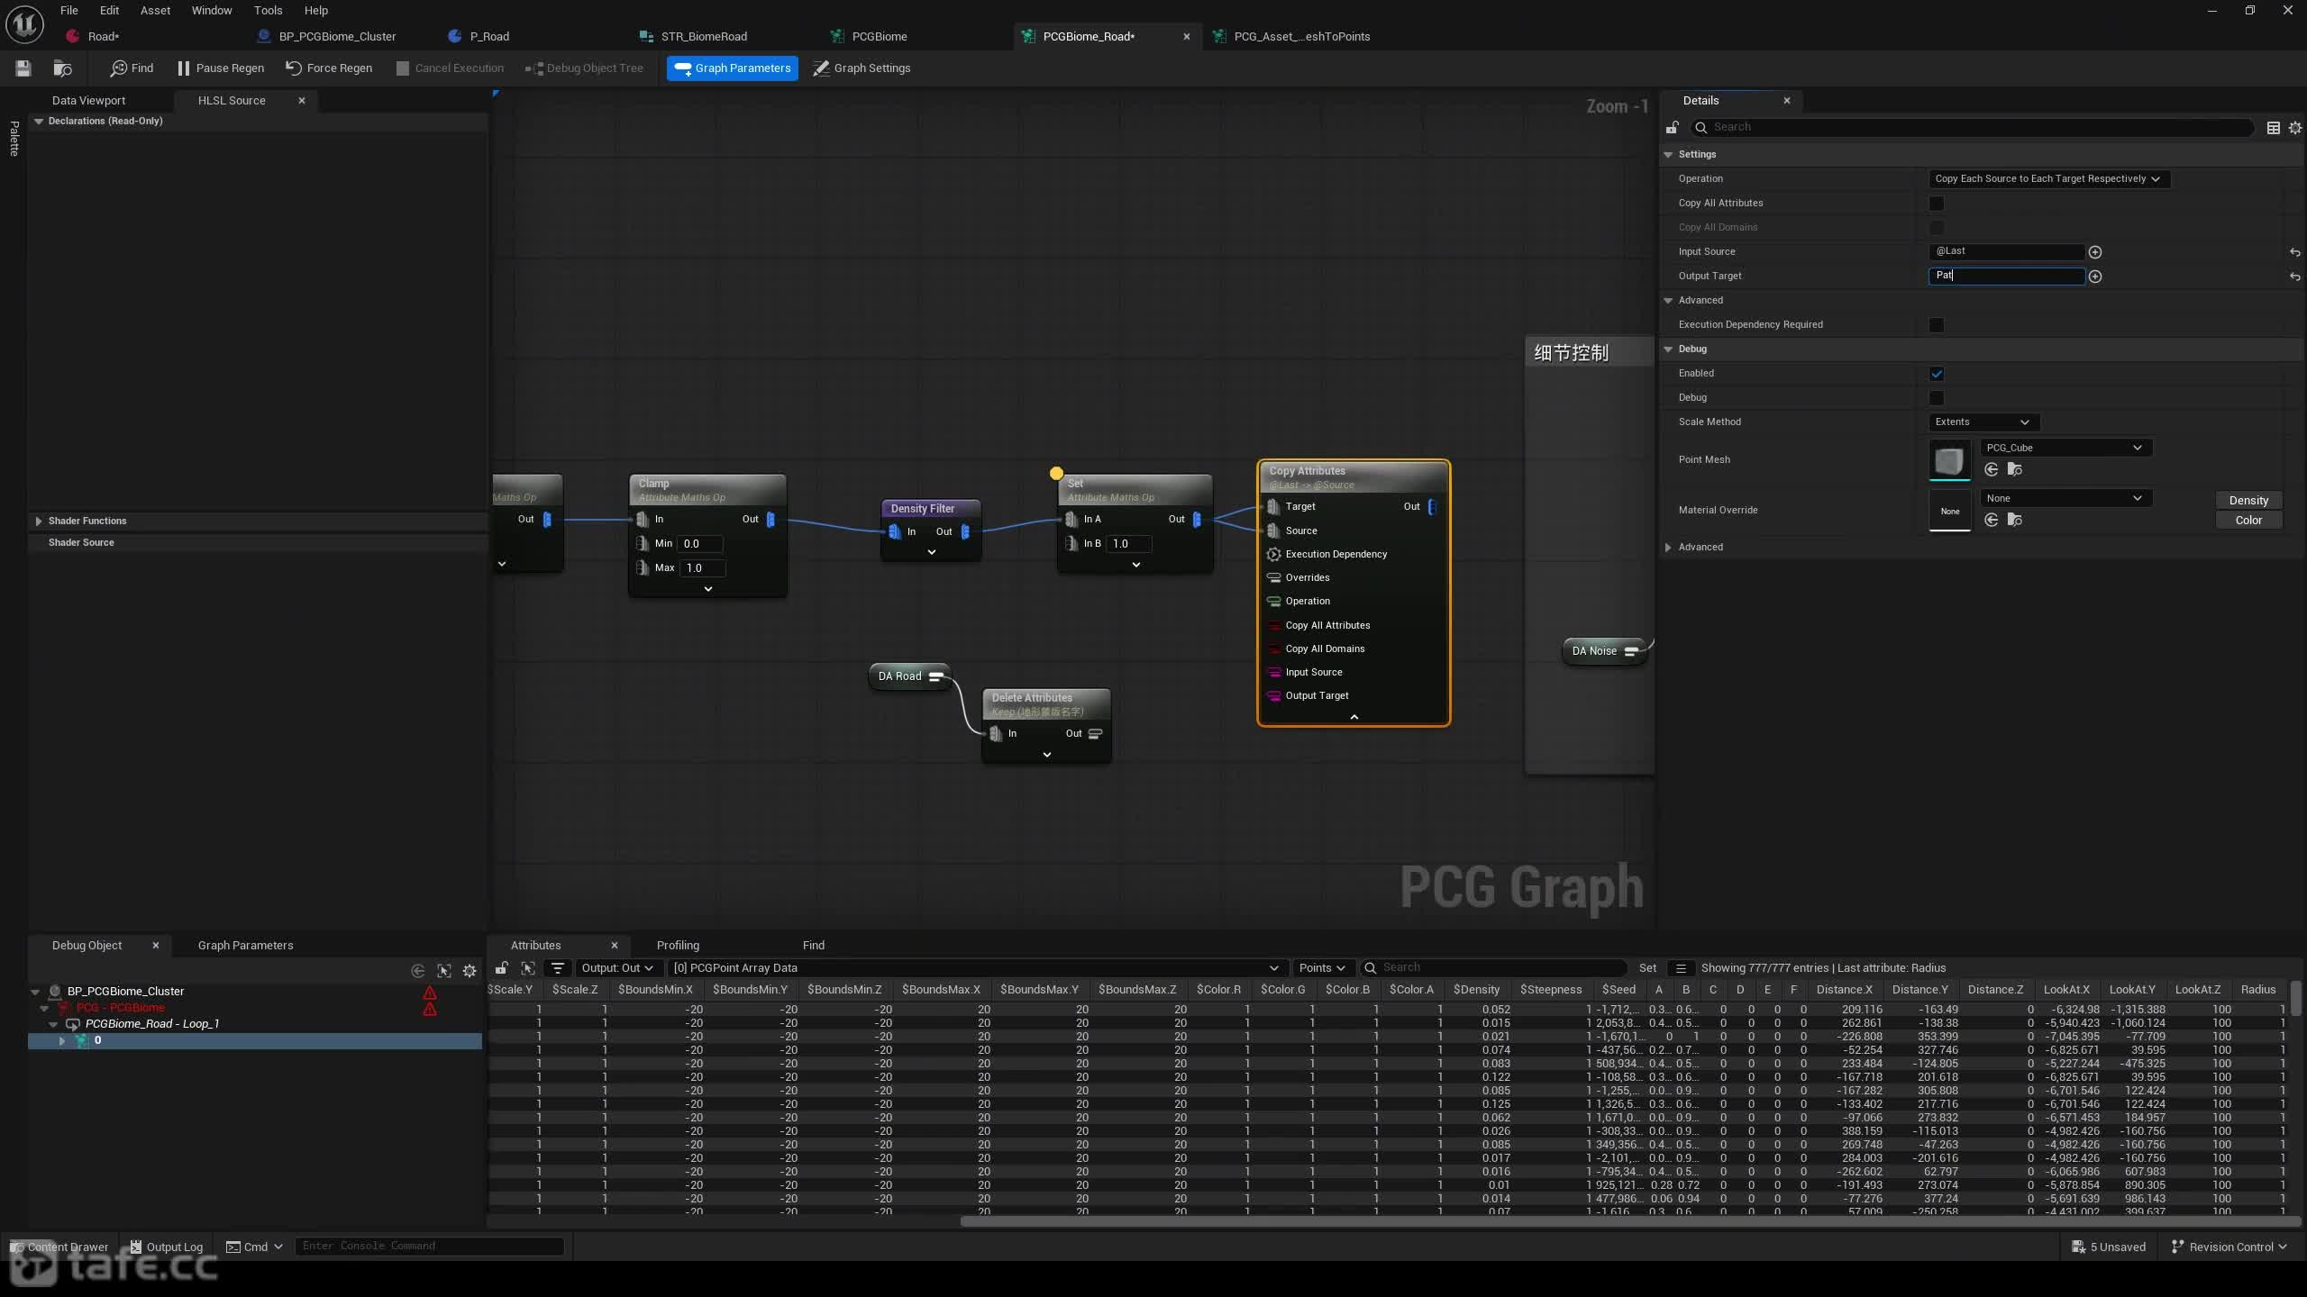The height and width of the screenshot is (1297, 2307).
Task: Reset Input Source to its default value
Action: 2295,252
